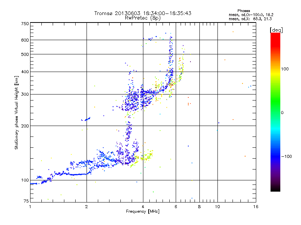Screen dimensions: 301x225
Task: Click the x-axis '4' tick label
Action: [143, 207]
